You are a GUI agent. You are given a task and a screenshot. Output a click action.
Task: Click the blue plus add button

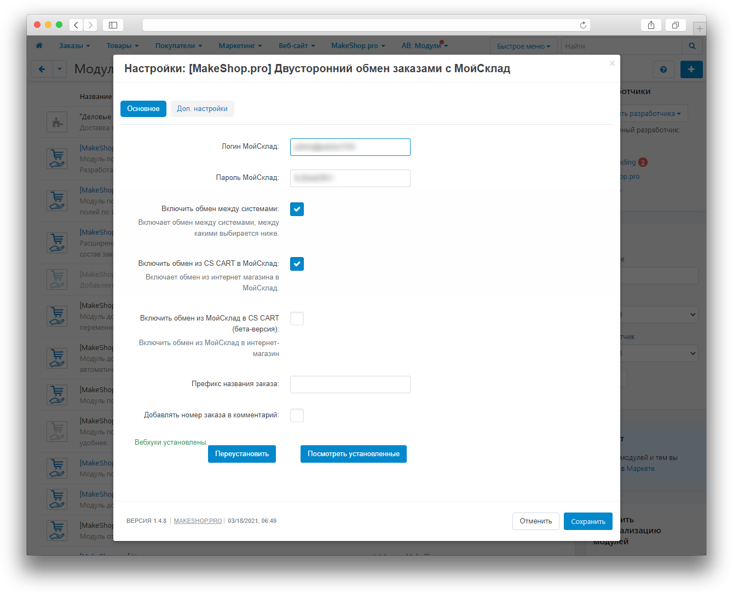(x=691, y=69)
